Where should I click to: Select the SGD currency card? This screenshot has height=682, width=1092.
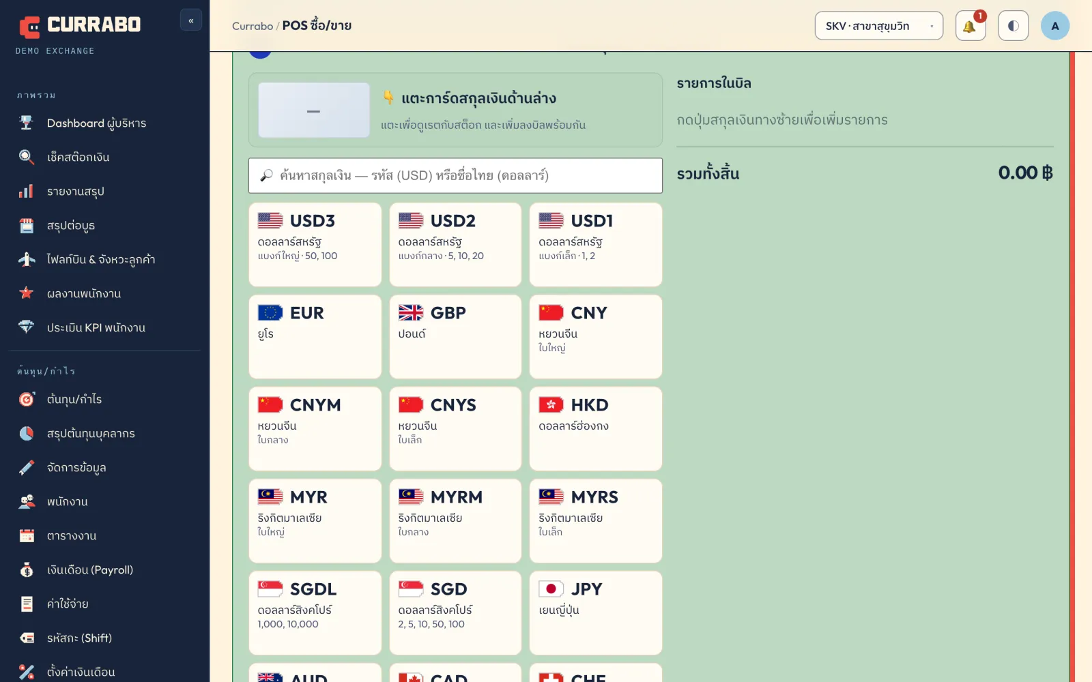click(455, 612)
